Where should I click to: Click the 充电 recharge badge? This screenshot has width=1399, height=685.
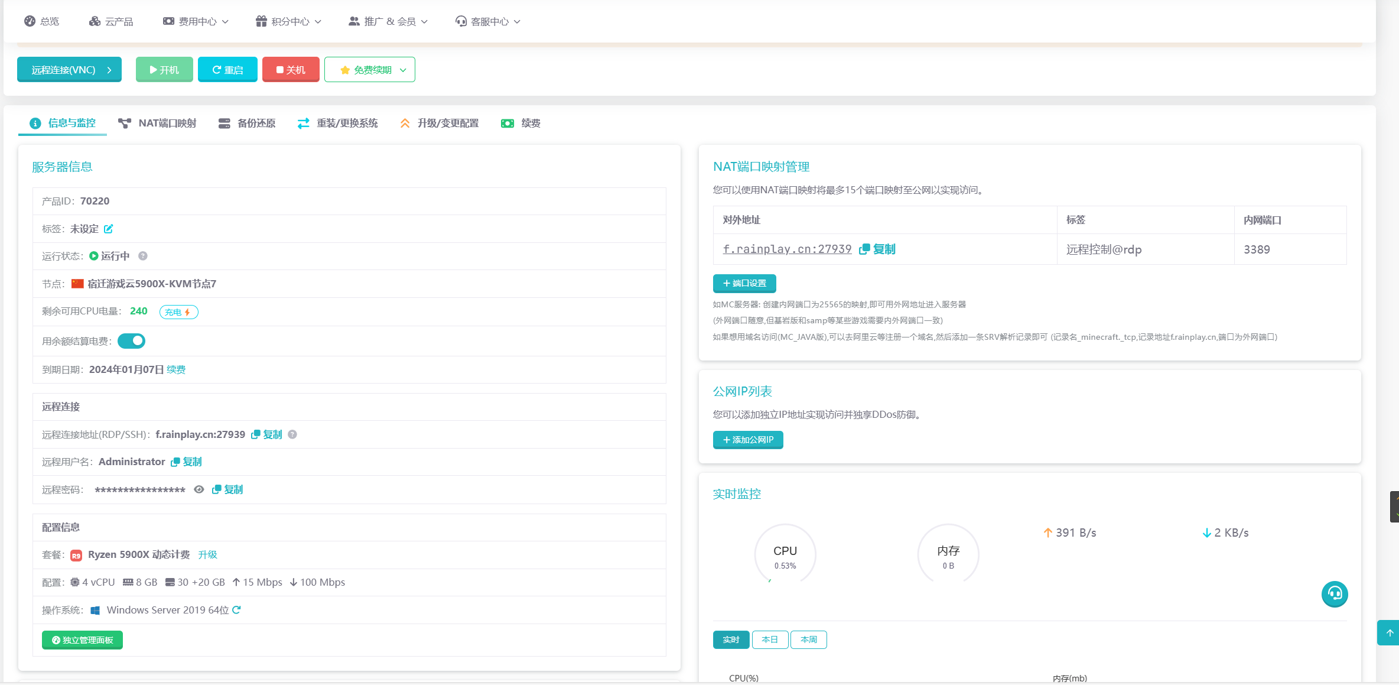tap(178, 312)
